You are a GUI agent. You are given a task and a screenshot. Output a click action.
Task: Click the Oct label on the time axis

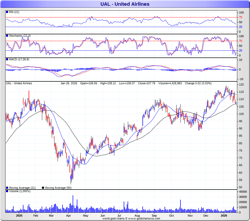pyautogui.click(x=171, y=216)
